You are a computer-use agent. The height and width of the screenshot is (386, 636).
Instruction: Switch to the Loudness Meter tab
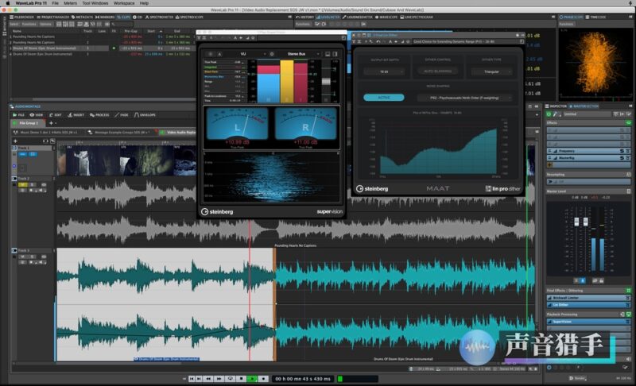[x=357, y=17]
